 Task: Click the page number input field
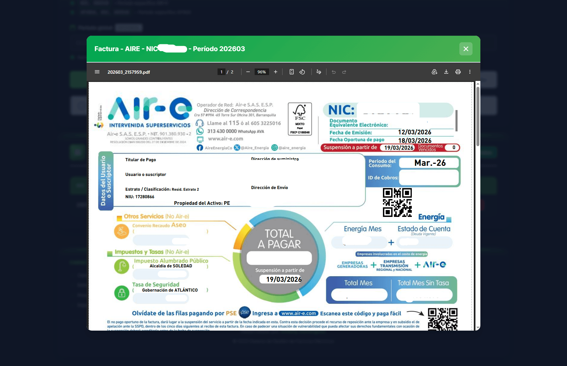click(x=221, y=72)
